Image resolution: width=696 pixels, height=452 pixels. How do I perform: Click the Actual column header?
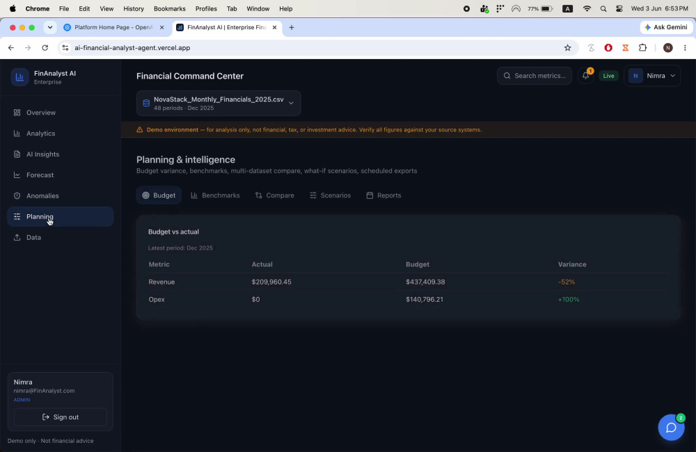click(x=262, y=264)
